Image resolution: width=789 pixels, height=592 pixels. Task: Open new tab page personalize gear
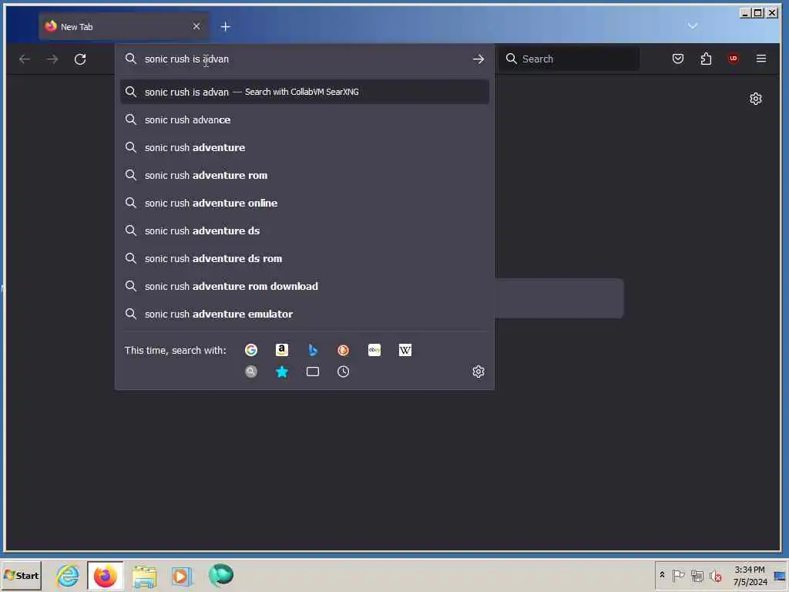coord(755,99)
